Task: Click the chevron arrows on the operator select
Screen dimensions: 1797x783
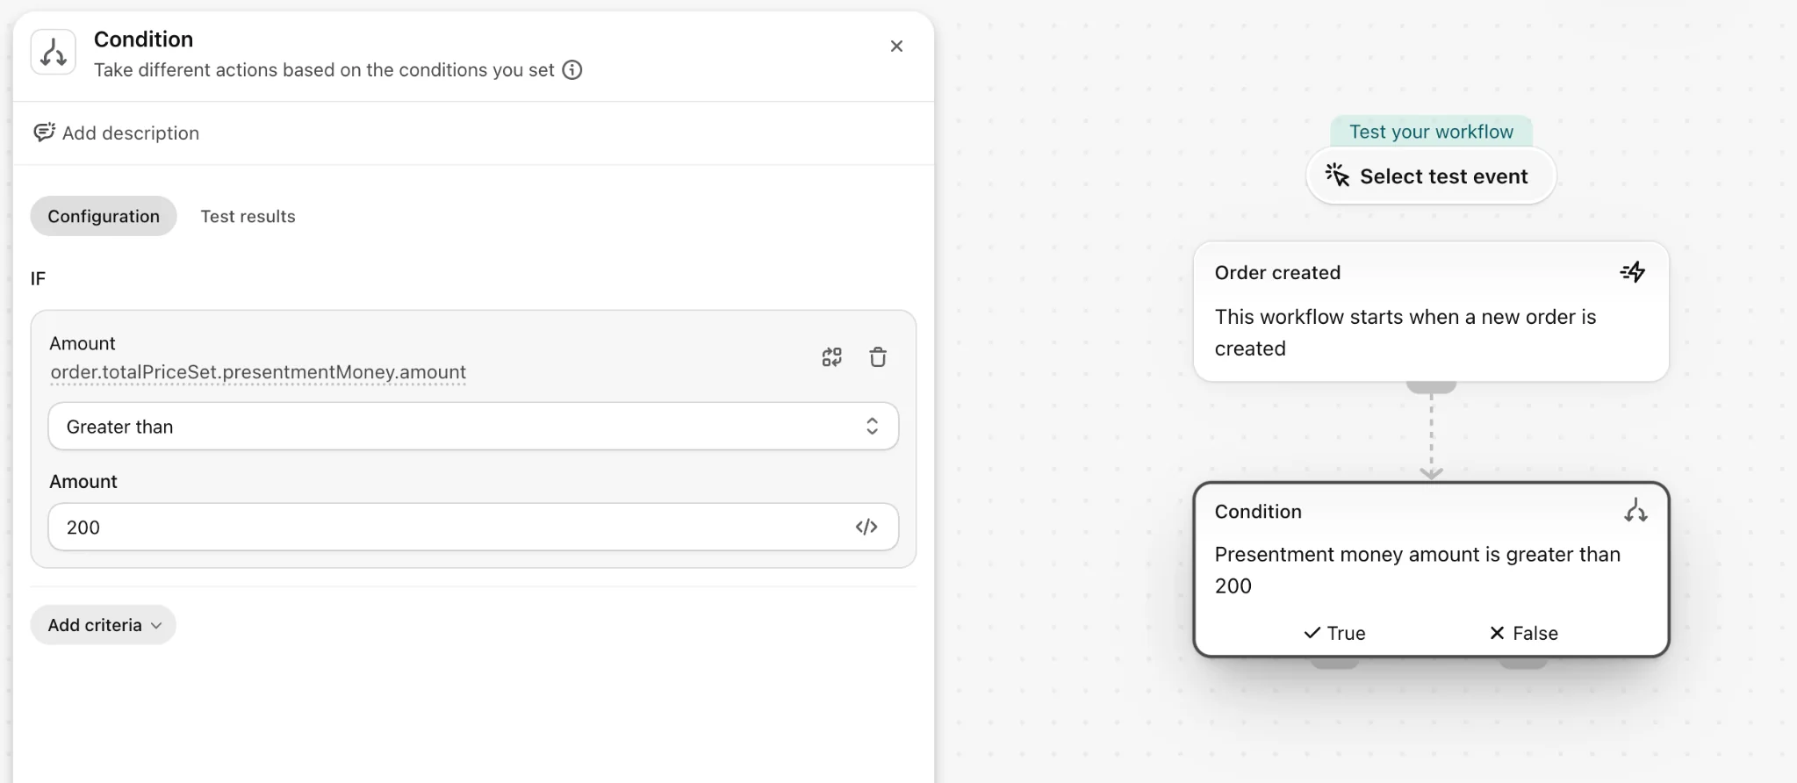Action: [x=872, y=427]
